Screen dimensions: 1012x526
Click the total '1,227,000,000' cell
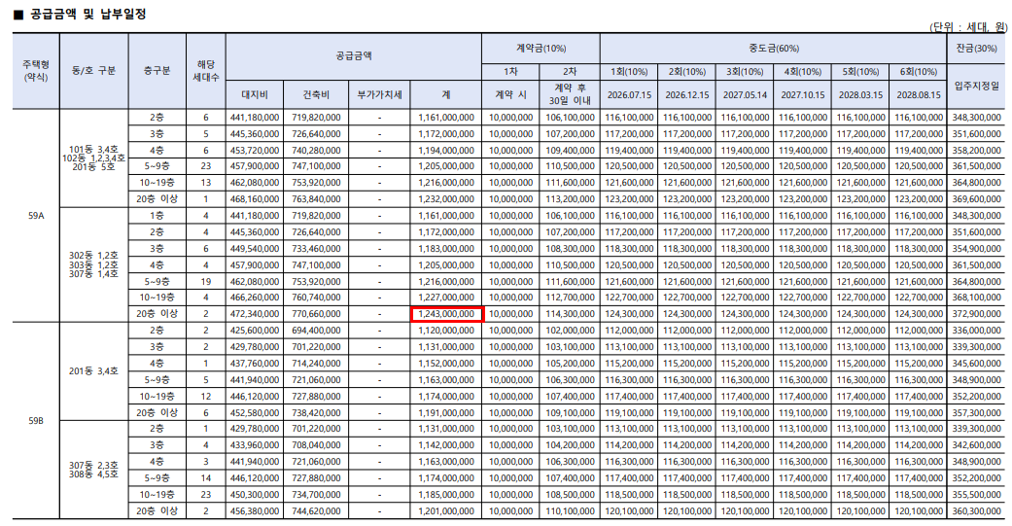tap(446, 298)
